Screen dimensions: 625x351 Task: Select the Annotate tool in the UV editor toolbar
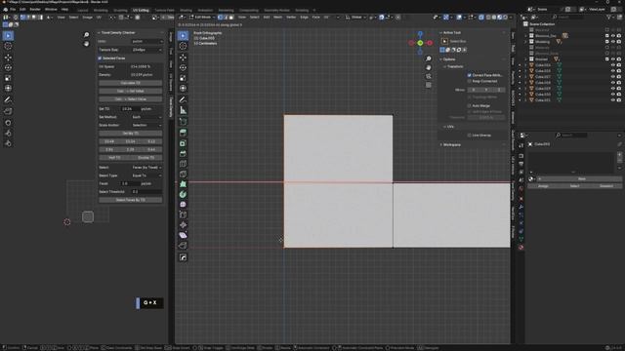[8, 99]
